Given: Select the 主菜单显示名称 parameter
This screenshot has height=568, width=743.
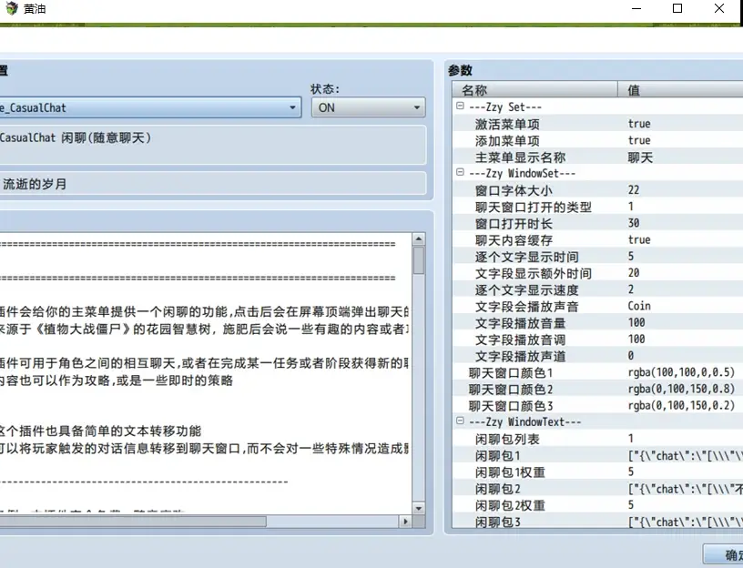Looking at the screenshot, I should click(x=598, y=157).
